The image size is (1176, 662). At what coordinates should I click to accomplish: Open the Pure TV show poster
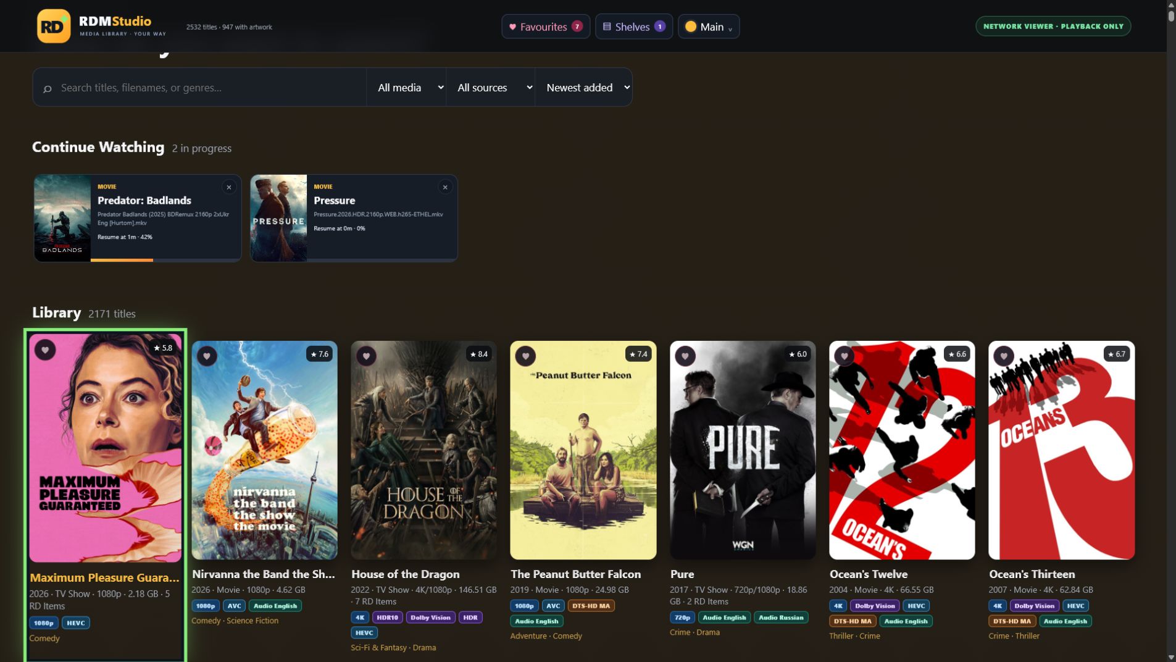coord(743,450)
